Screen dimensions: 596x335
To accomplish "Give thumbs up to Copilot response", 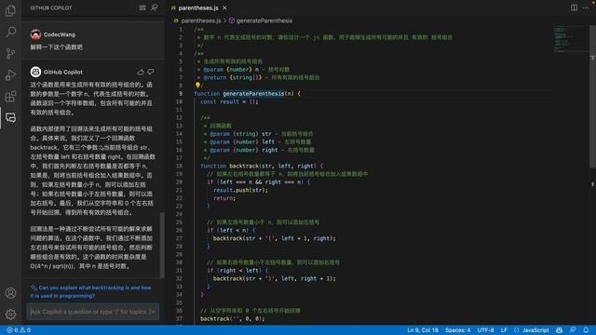I will pos(141,72).
